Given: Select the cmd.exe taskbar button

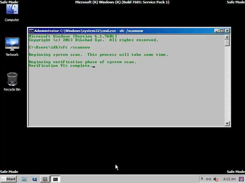Looking at the screenshot, I should click(55, 179).
